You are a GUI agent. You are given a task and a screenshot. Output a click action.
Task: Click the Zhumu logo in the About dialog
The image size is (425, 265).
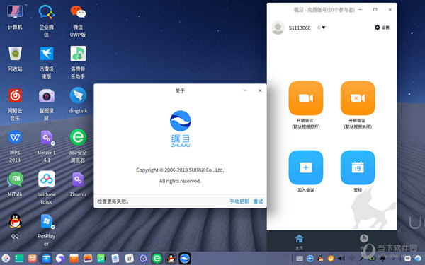181,129
